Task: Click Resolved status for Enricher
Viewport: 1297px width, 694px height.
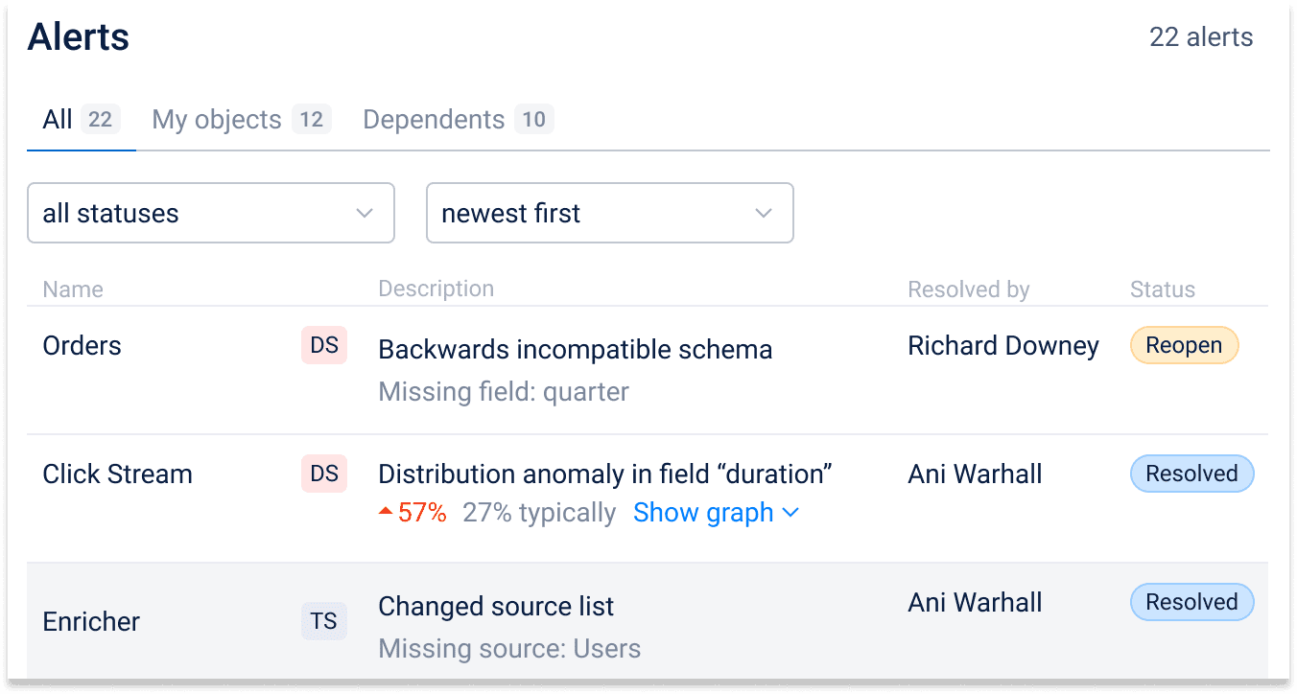Action: tap(1191, 602)
